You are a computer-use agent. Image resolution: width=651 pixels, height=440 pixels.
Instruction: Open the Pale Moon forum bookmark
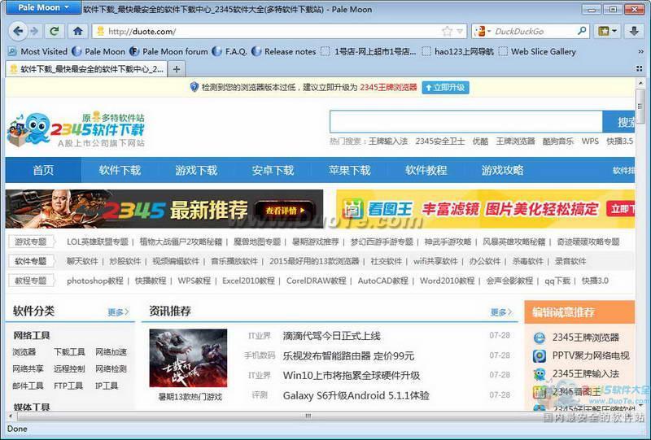pos(169,51)
